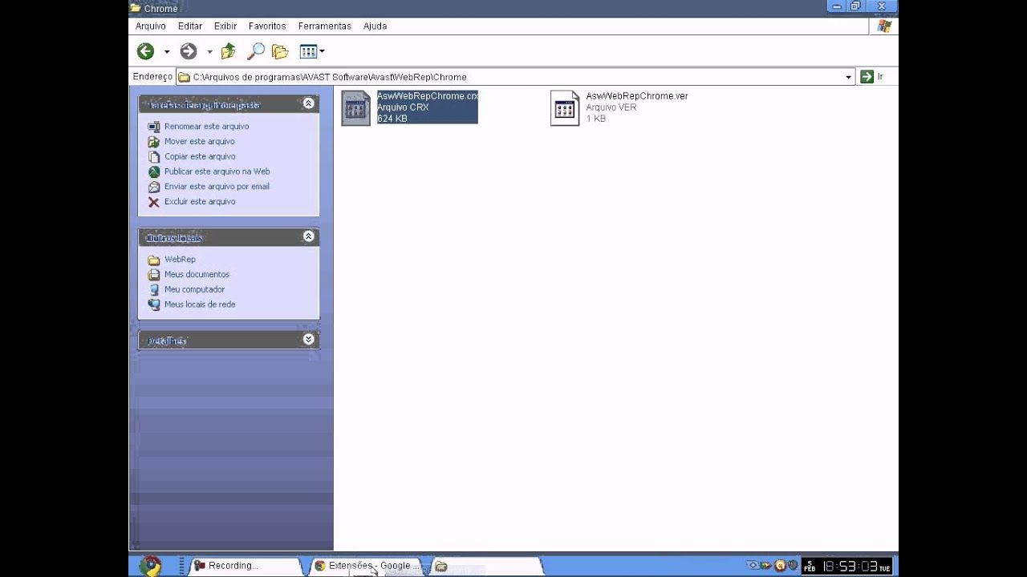The height and width of the screenshot is (577, 1027).
Task: Open the Back button history dropdown
Action: tap(167, 52)
